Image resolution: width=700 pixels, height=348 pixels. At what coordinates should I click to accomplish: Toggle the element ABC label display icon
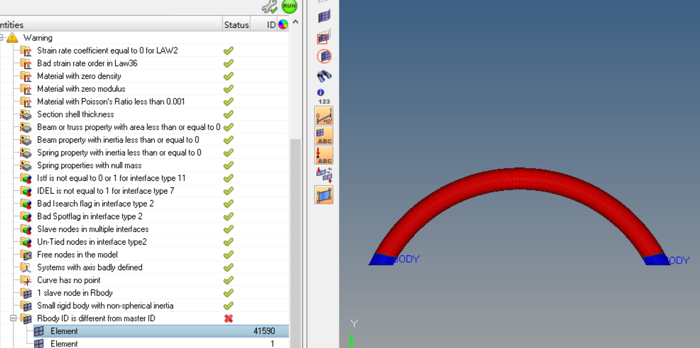point(324,136)
